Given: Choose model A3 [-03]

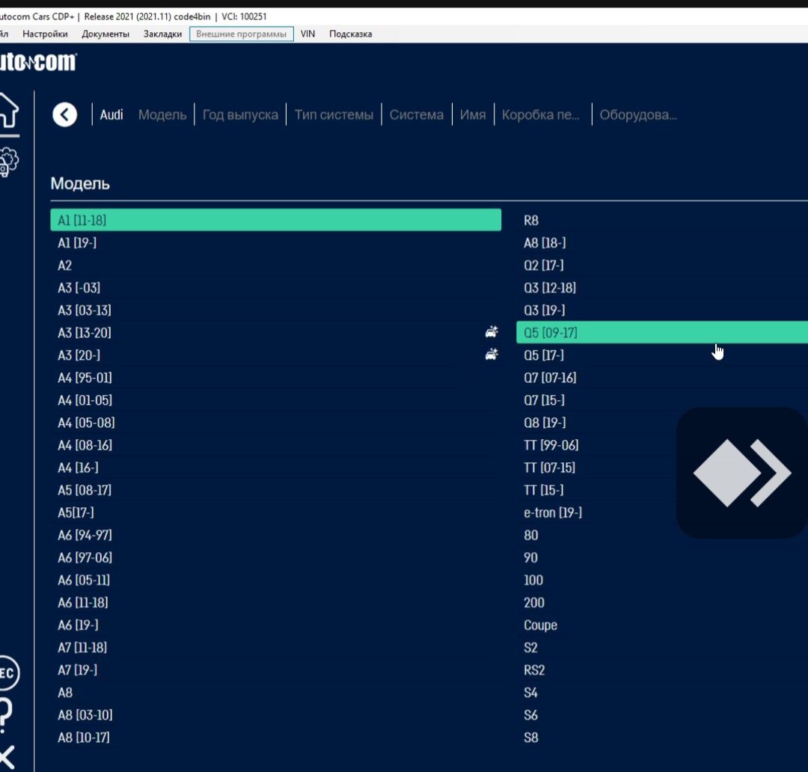Looking at the screenshot, I should (x=275, y=287).
